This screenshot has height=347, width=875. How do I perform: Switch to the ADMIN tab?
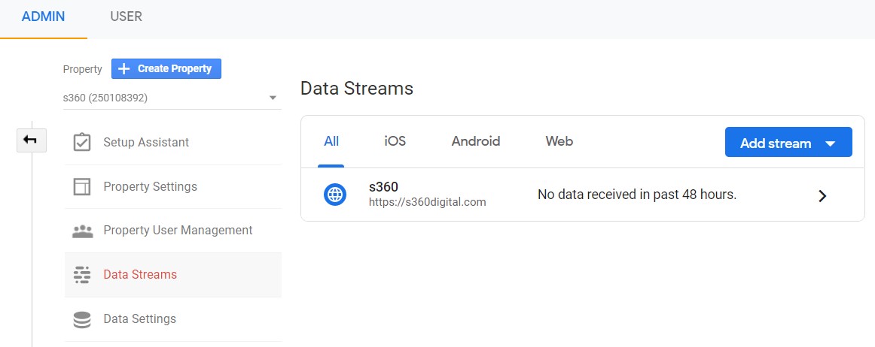(x=44, y=17)
